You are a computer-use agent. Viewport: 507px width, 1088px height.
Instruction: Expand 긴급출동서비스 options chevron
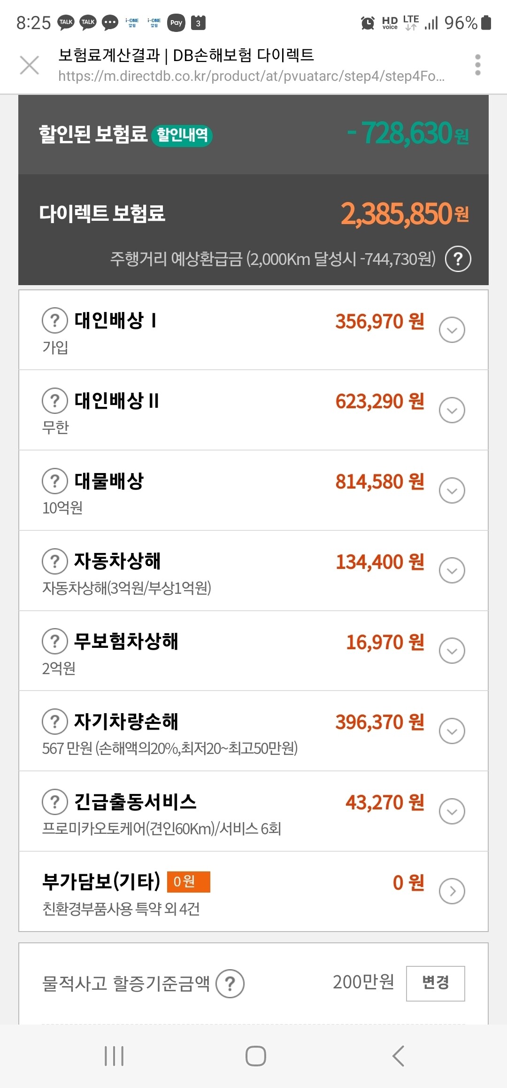tap(452, 811)
